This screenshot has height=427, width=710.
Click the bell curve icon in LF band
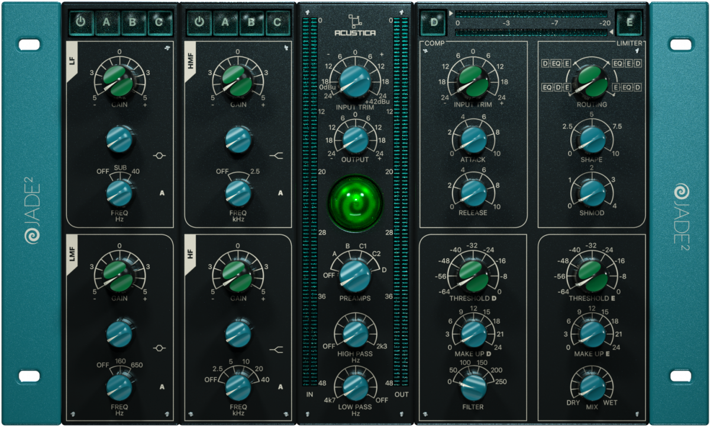(159, 156)
